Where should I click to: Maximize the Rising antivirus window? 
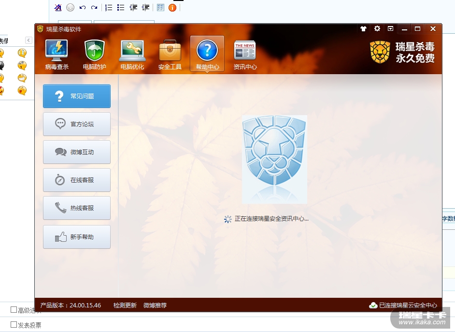point(418,28)
